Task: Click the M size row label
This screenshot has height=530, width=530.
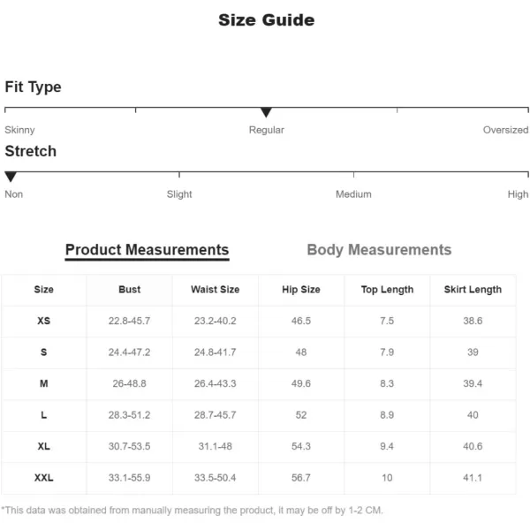Action: [x=43, y=384]
